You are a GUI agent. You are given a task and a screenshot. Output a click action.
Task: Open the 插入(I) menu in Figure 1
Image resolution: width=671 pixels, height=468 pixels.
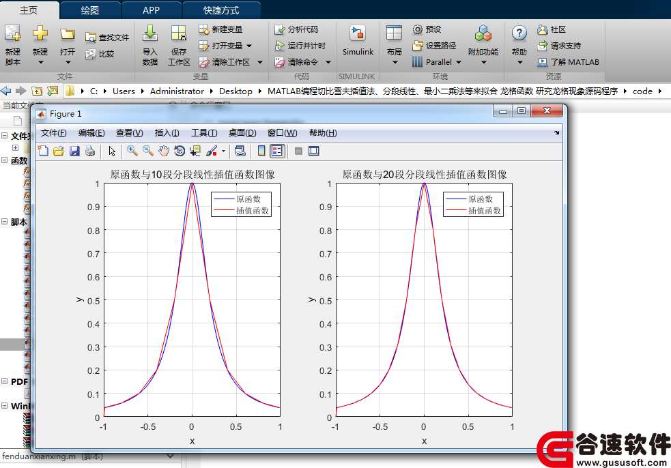(x=167, y=133)
